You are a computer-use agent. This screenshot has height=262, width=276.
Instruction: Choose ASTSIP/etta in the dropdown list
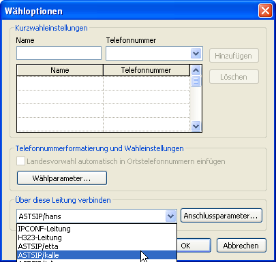pyautogui.click(x=97, y=246)
